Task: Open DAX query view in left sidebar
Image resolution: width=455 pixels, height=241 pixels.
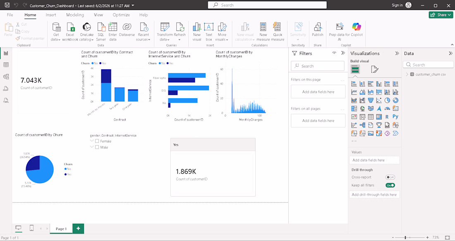Action: point(6,89)
